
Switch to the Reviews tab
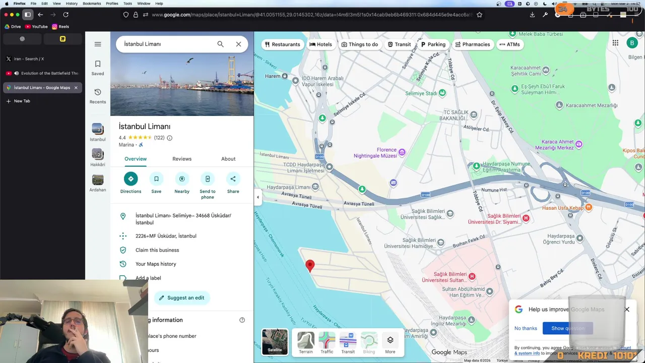pos(182,159)
